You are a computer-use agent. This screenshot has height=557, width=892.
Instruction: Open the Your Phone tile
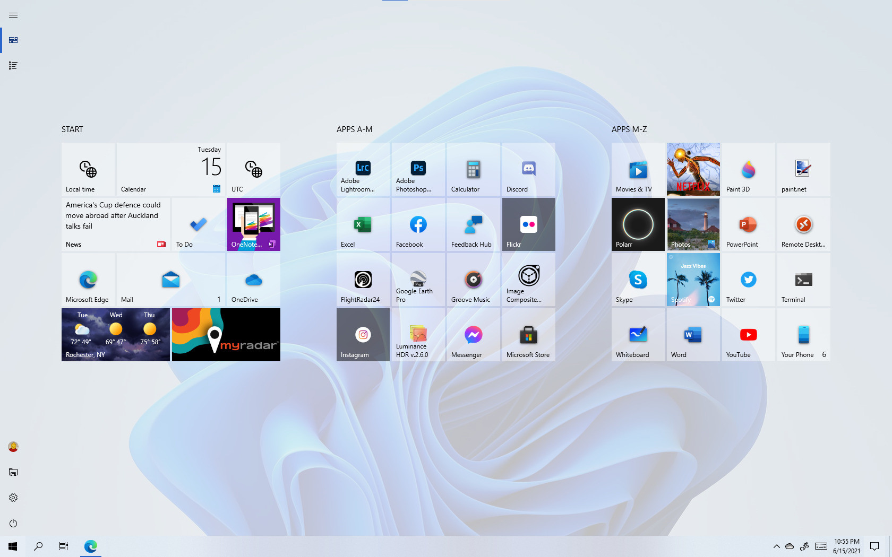click(804, 335)
